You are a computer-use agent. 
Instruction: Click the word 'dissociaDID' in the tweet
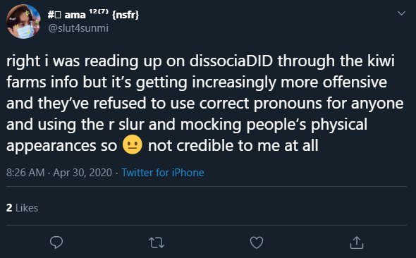pyautogui.click(x=231, y=61)
